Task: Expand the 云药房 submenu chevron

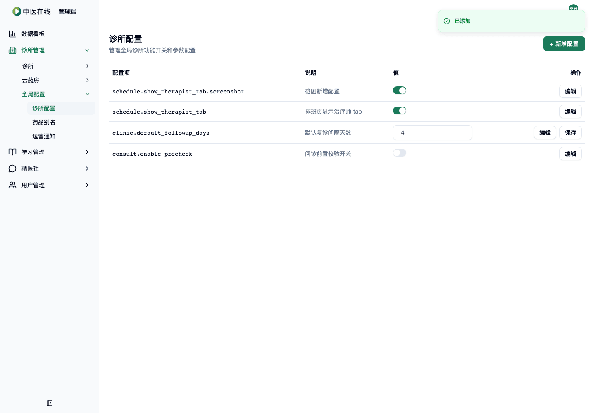Action: click(x=87, y=80)
